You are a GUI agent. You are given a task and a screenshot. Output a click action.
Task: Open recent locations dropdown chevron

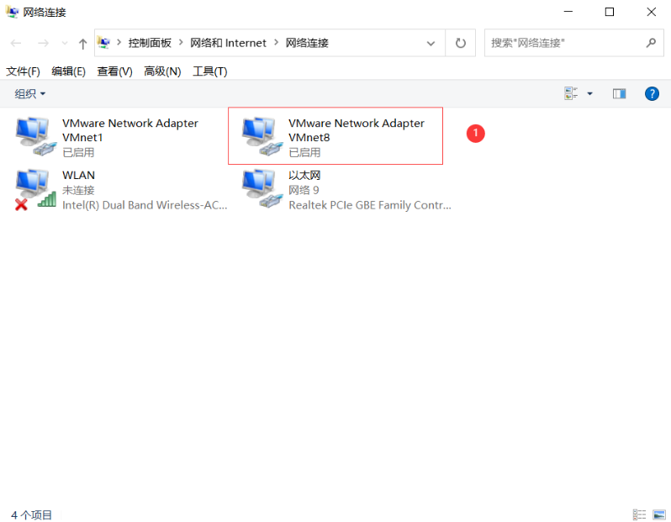[65, 43]
